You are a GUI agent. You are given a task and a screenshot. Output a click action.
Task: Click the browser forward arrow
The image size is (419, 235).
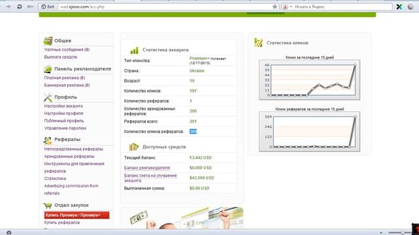point(9,7)
